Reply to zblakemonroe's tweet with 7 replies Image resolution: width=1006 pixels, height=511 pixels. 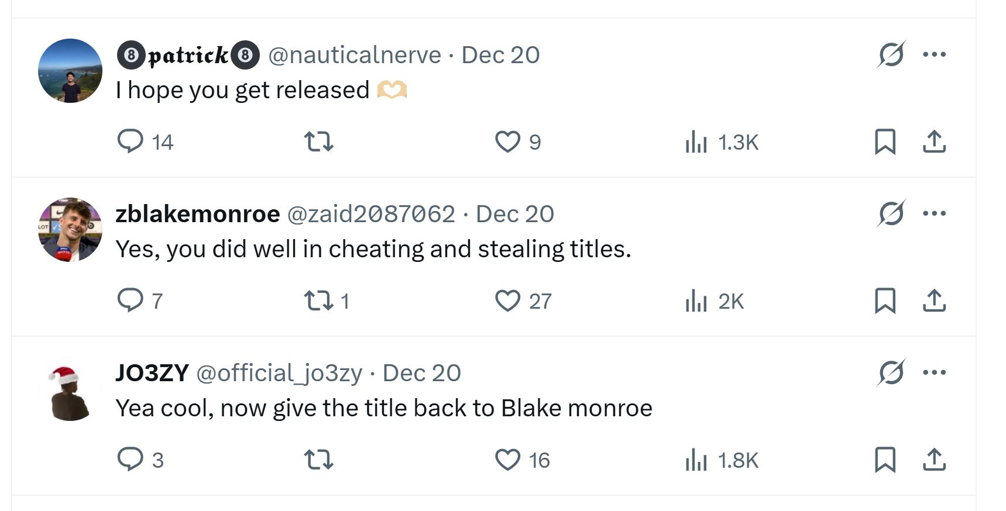coord(140,301)
